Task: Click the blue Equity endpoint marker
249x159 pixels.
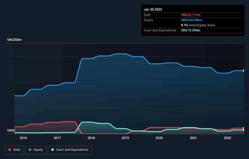Action: click(244, 70)
